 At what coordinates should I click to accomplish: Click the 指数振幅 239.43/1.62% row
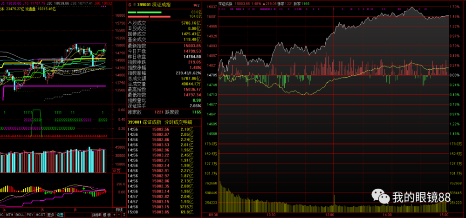point(164,73)
